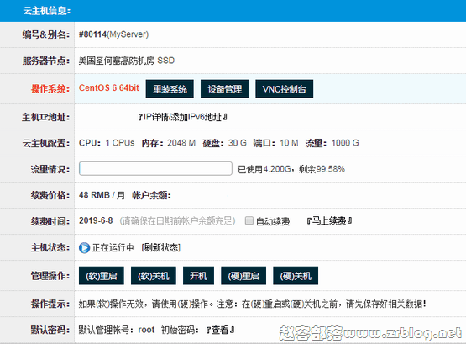Click the CentOS 6 64bit OS label
This screenshot has height=344, width=466.
(x=109, y=87)
